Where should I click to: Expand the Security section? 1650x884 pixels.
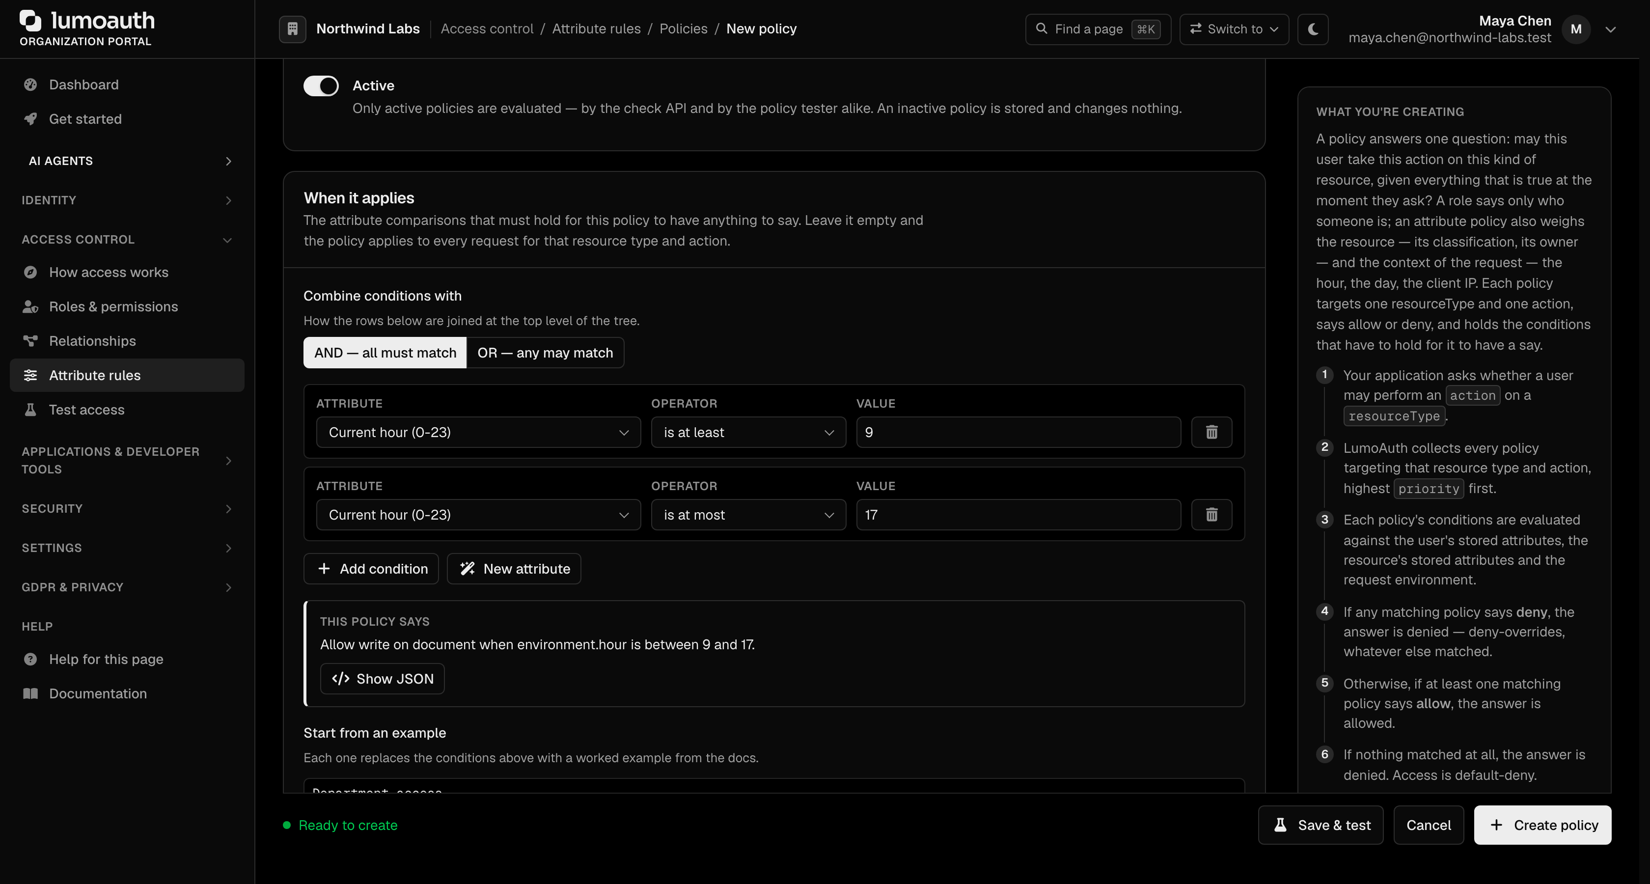coord(127,509)
